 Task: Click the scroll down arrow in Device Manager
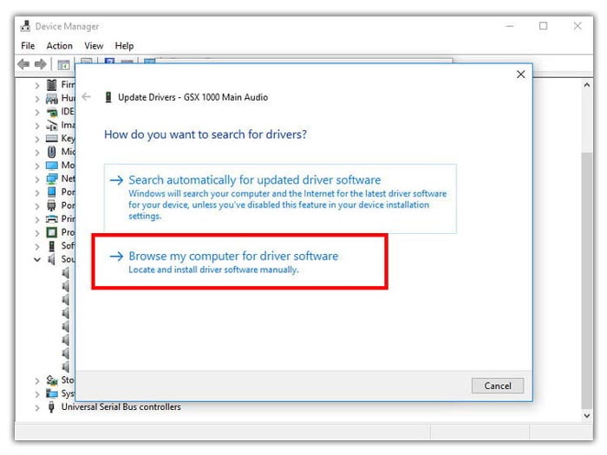587,415
